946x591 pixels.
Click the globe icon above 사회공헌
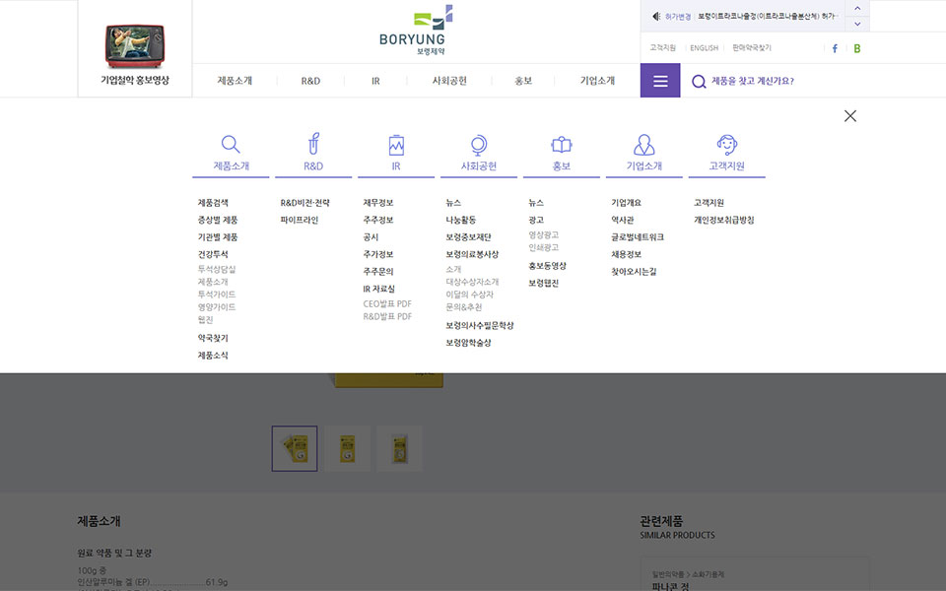pyautogui.click(x=479, y=145)
